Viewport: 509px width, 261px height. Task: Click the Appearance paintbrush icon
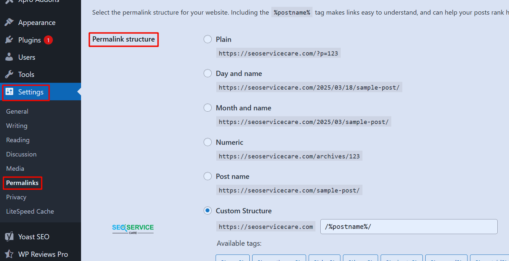pos(9,22)
